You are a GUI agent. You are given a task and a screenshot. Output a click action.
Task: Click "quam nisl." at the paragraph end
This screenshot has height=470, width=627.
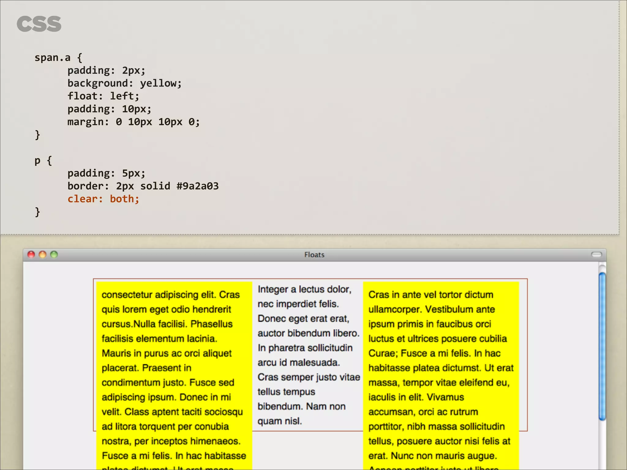[280, 421]
